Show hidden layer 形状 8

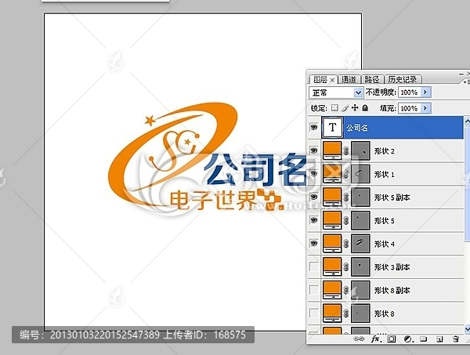[x=314, y=313]
